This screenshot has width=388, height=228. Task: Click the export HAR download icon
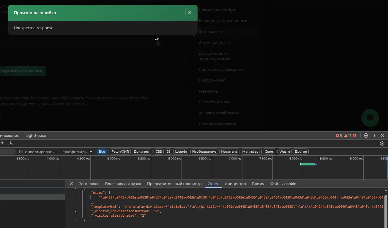coord(11,143)
